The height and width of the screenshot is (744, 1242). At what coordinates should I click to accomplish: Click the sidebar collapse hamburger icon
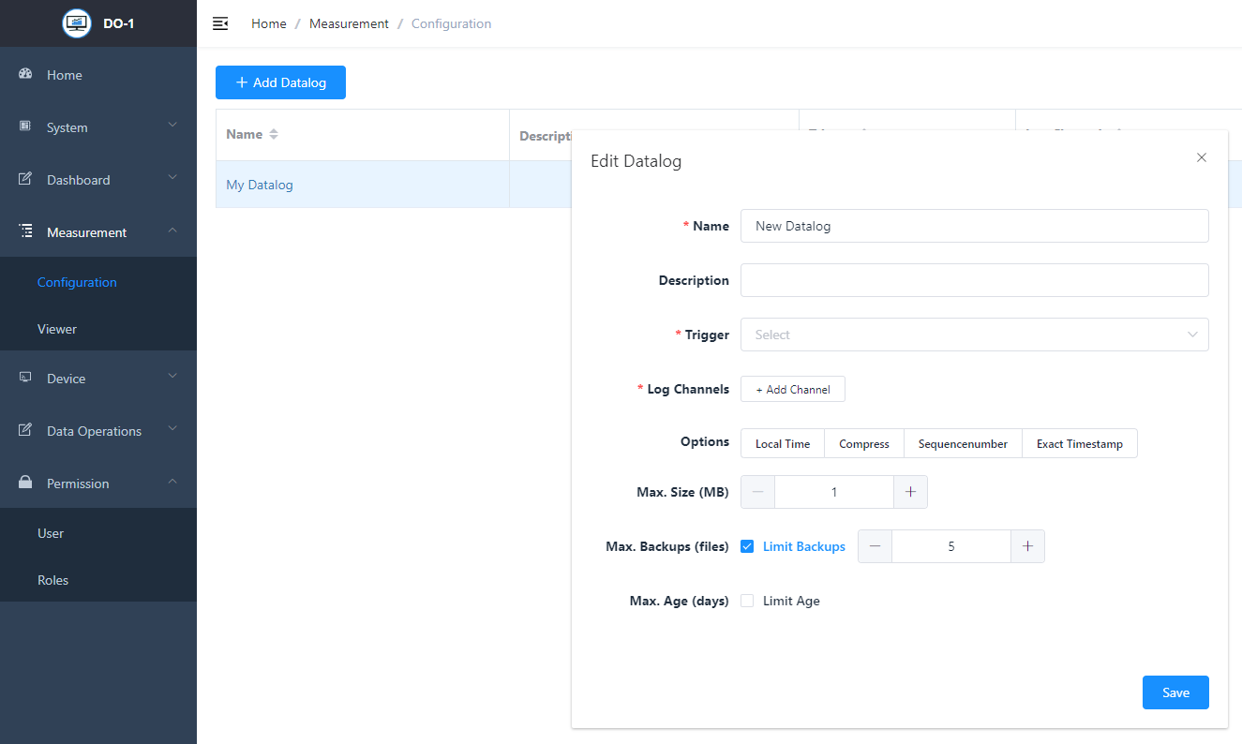tap(220, 23)
